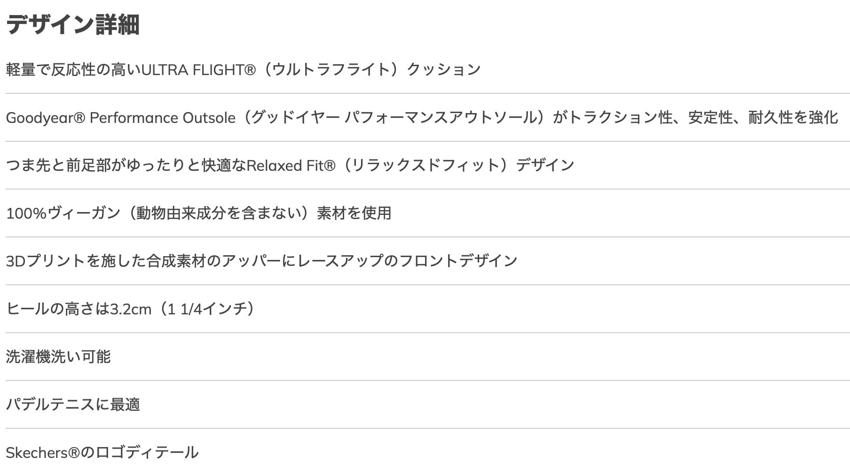Click the Skechers®のロゴディテール line
Screen dimensions: 850x472
pyautogui.click(x=102, y=453)
